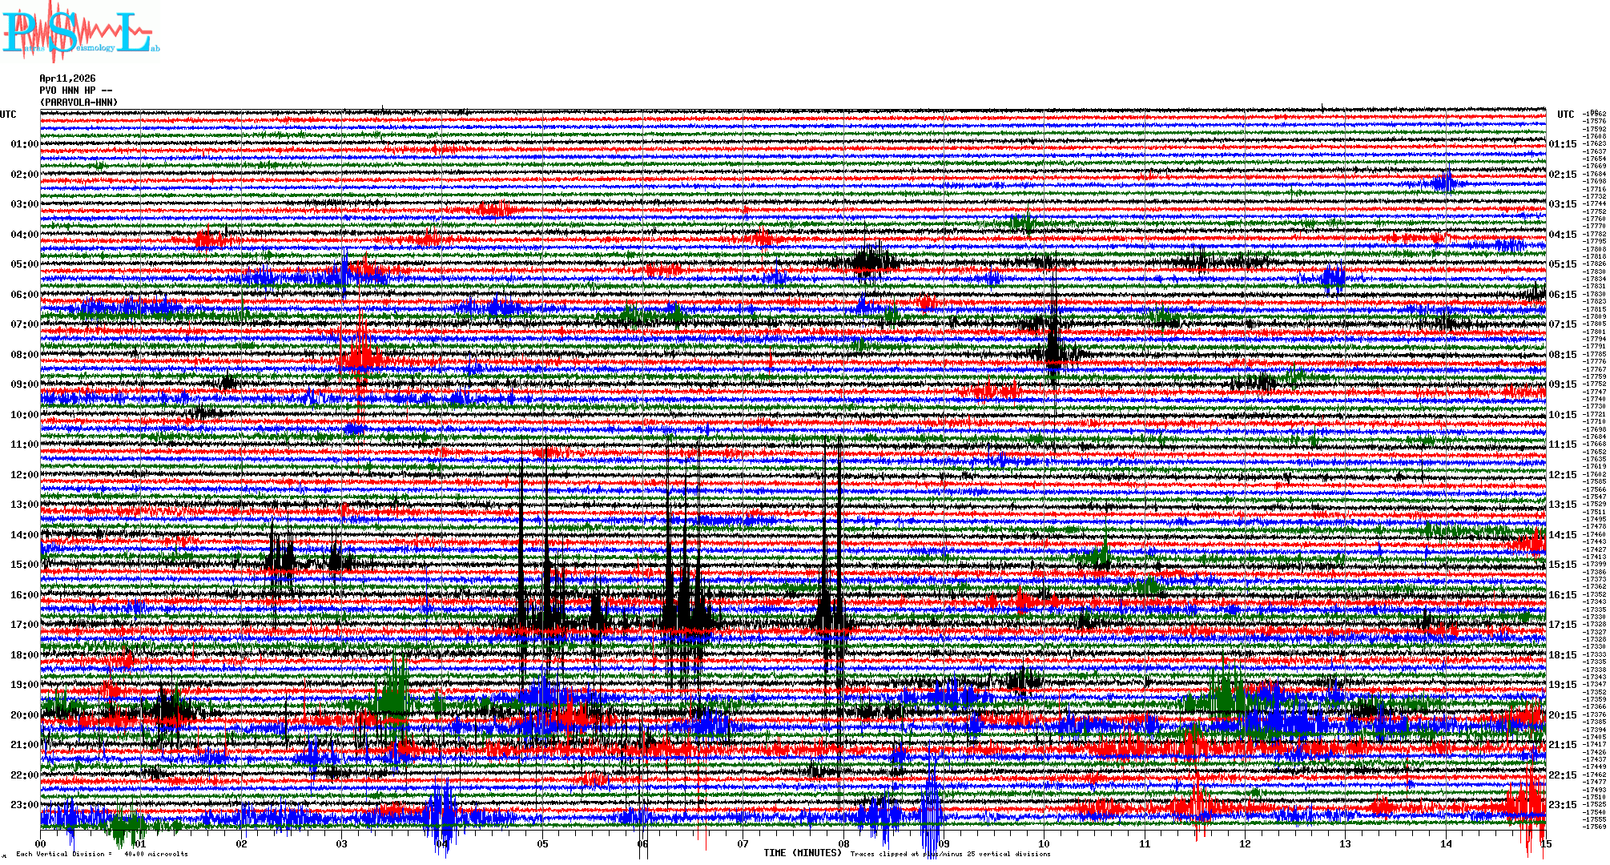This screenshot has height=865, width=1610.
Task: Click the PSL seismology lab logo
Action: tap(80, 32)
